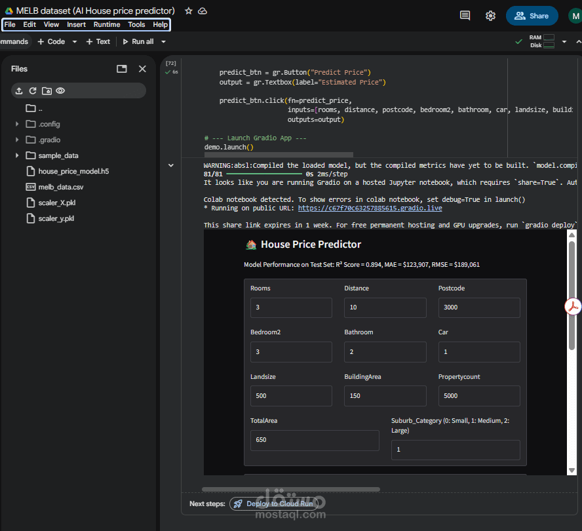Image resolution: width=582 pixels, height=531 pixels.
Task: Expand the sample_data folder
Action: (17, 155)
